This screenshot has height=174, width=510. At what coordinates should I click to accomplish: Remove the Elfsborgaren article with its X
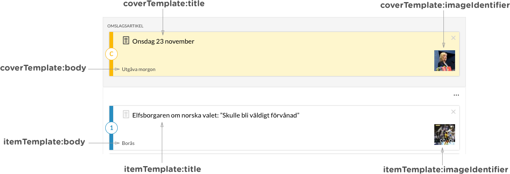tap(453, 112)
